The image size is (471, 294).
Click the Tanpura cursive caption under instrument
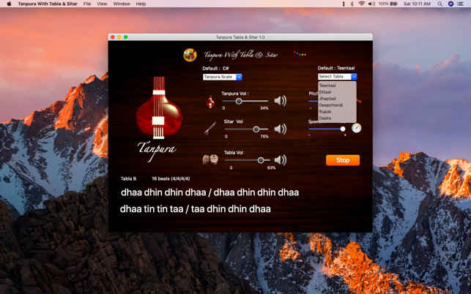tap(157, 151)
